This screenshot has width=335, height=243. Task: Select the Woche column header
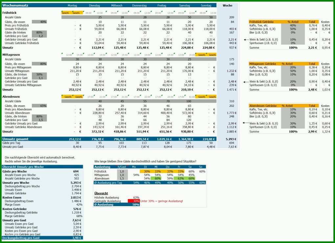pyautogui.click(x=227, y=5)
